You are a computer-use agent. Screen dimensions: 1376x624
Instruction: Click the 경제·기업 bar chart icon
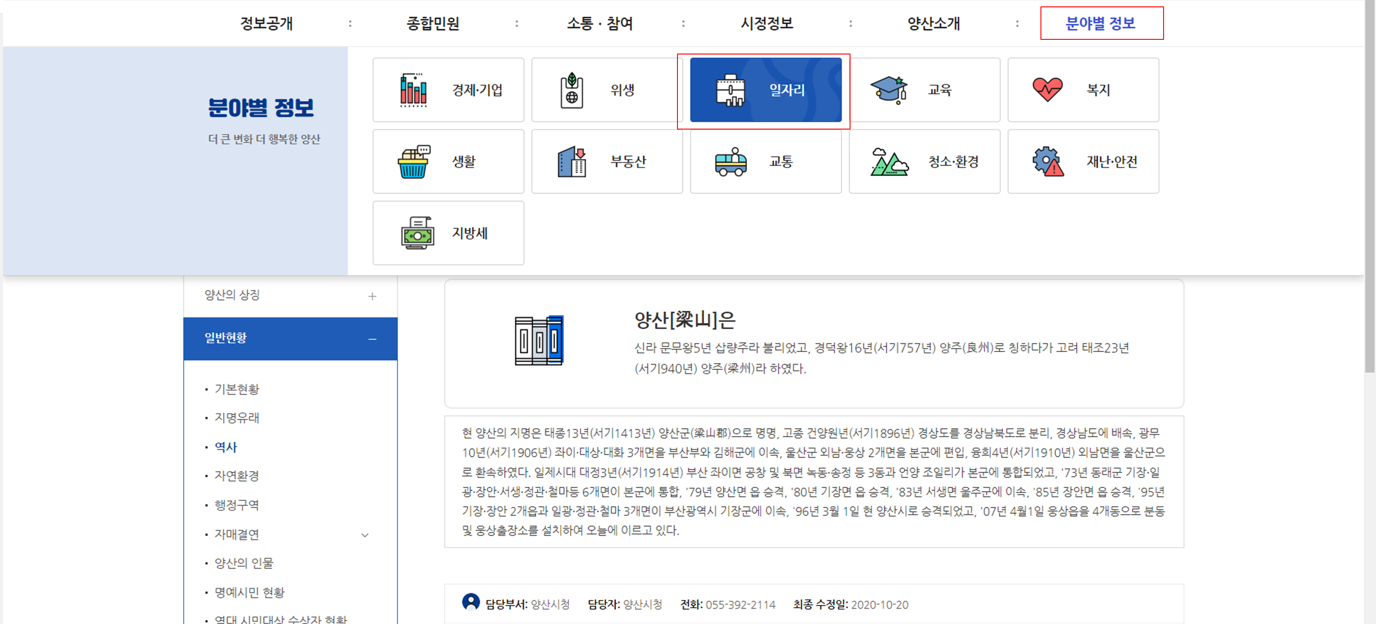[x=413, y=90]
